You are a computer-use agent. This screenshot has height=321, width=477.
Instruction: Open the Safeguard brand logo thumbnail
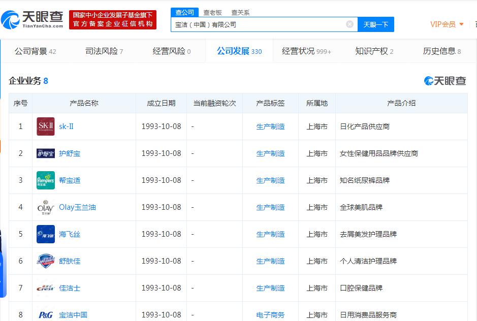[x=46, y=261]
